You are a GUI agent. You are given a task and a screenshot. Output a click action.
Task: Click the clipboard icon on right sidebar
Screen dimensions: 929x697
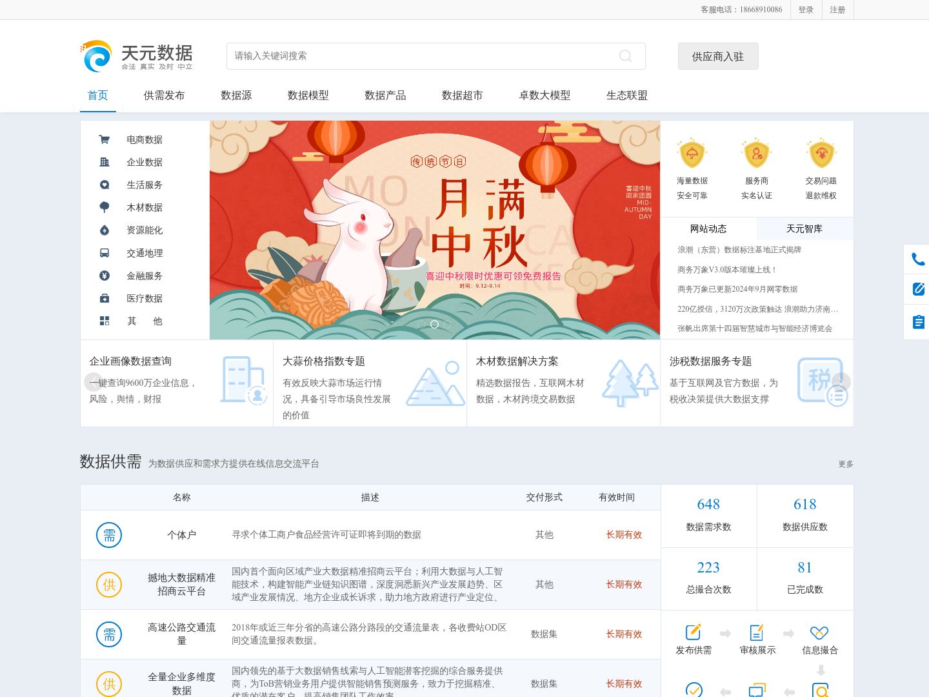pyautogui.click(x=918, y=321)
